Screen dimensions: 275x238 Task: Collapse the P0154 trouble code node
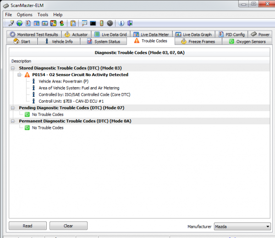coord(20,75)
